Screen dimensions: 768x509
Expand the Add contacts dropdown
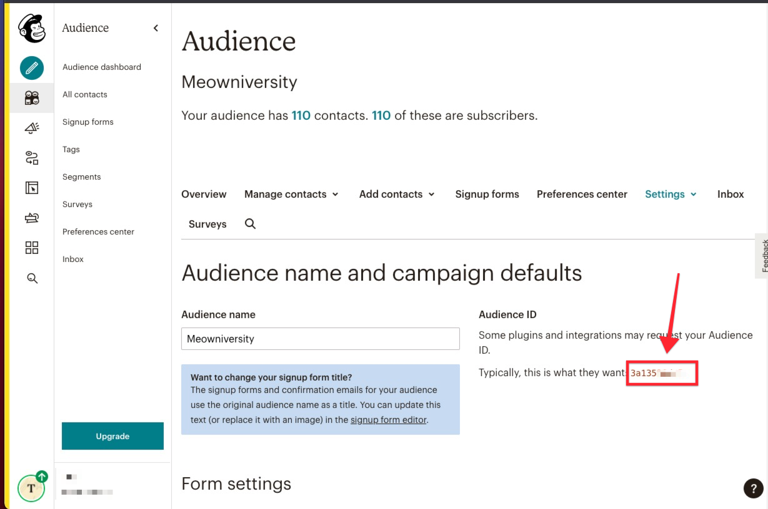[x=397, y=194]
